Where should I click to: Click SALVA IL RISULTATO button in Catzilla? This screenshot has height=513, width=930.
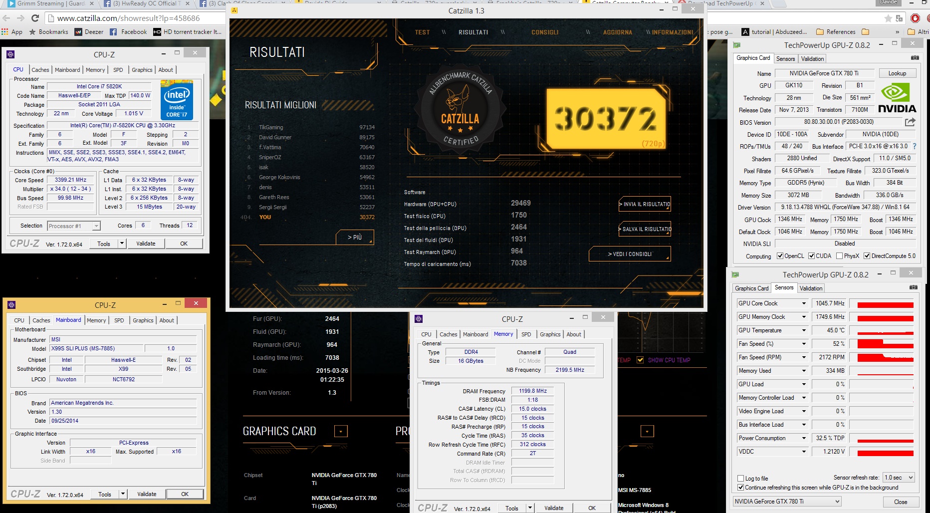point(645,229)
